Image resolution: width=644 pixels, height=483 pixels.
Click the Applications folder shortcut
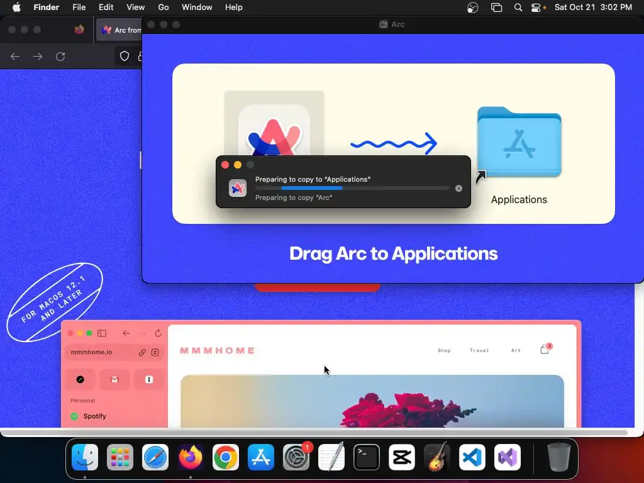coord(519,142)
